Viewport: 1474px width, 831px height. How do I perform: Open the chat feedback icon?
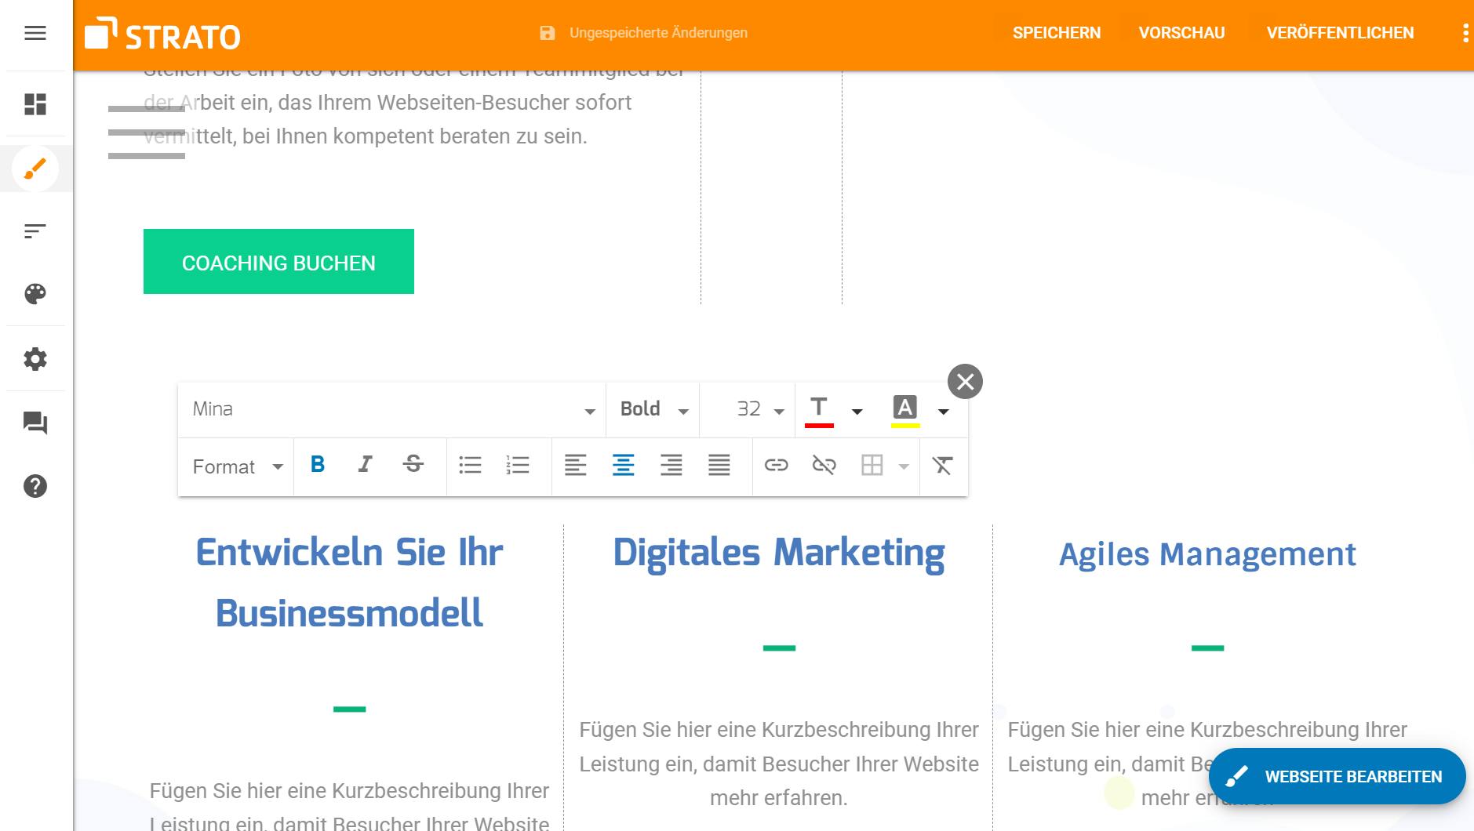35,423
